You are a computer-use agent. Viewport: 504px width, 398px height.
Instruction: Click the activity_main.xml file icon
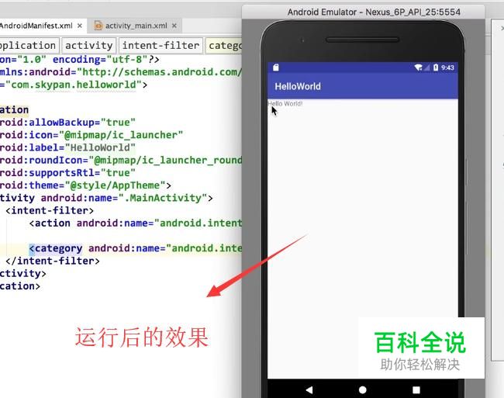point(98,26)
